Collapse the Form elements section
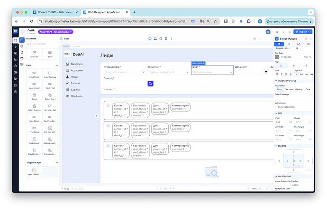Screen dimensions: 327x208 click(x=57, y=66)
